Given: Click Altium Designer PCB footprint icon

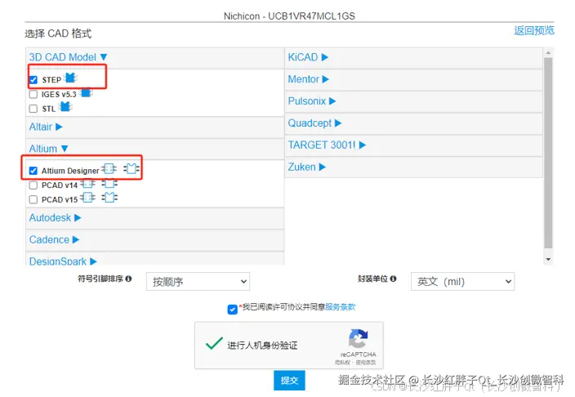Looking at the screenshot, I should point(131,169).
